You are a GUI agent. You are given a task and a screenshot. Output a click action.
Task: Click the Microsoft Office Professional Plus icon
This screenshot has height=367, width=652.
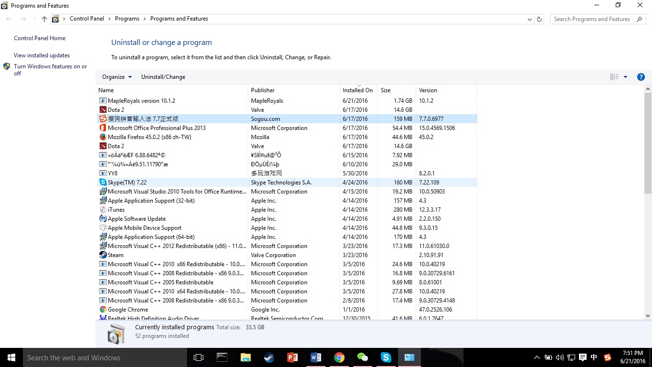[103, 128]
